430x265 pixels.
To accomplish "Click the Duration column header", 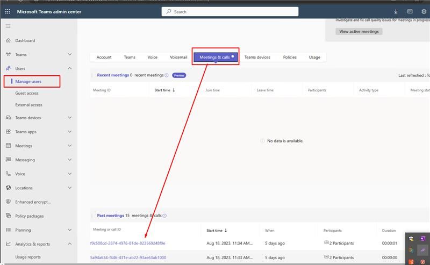I will [389, 231].
